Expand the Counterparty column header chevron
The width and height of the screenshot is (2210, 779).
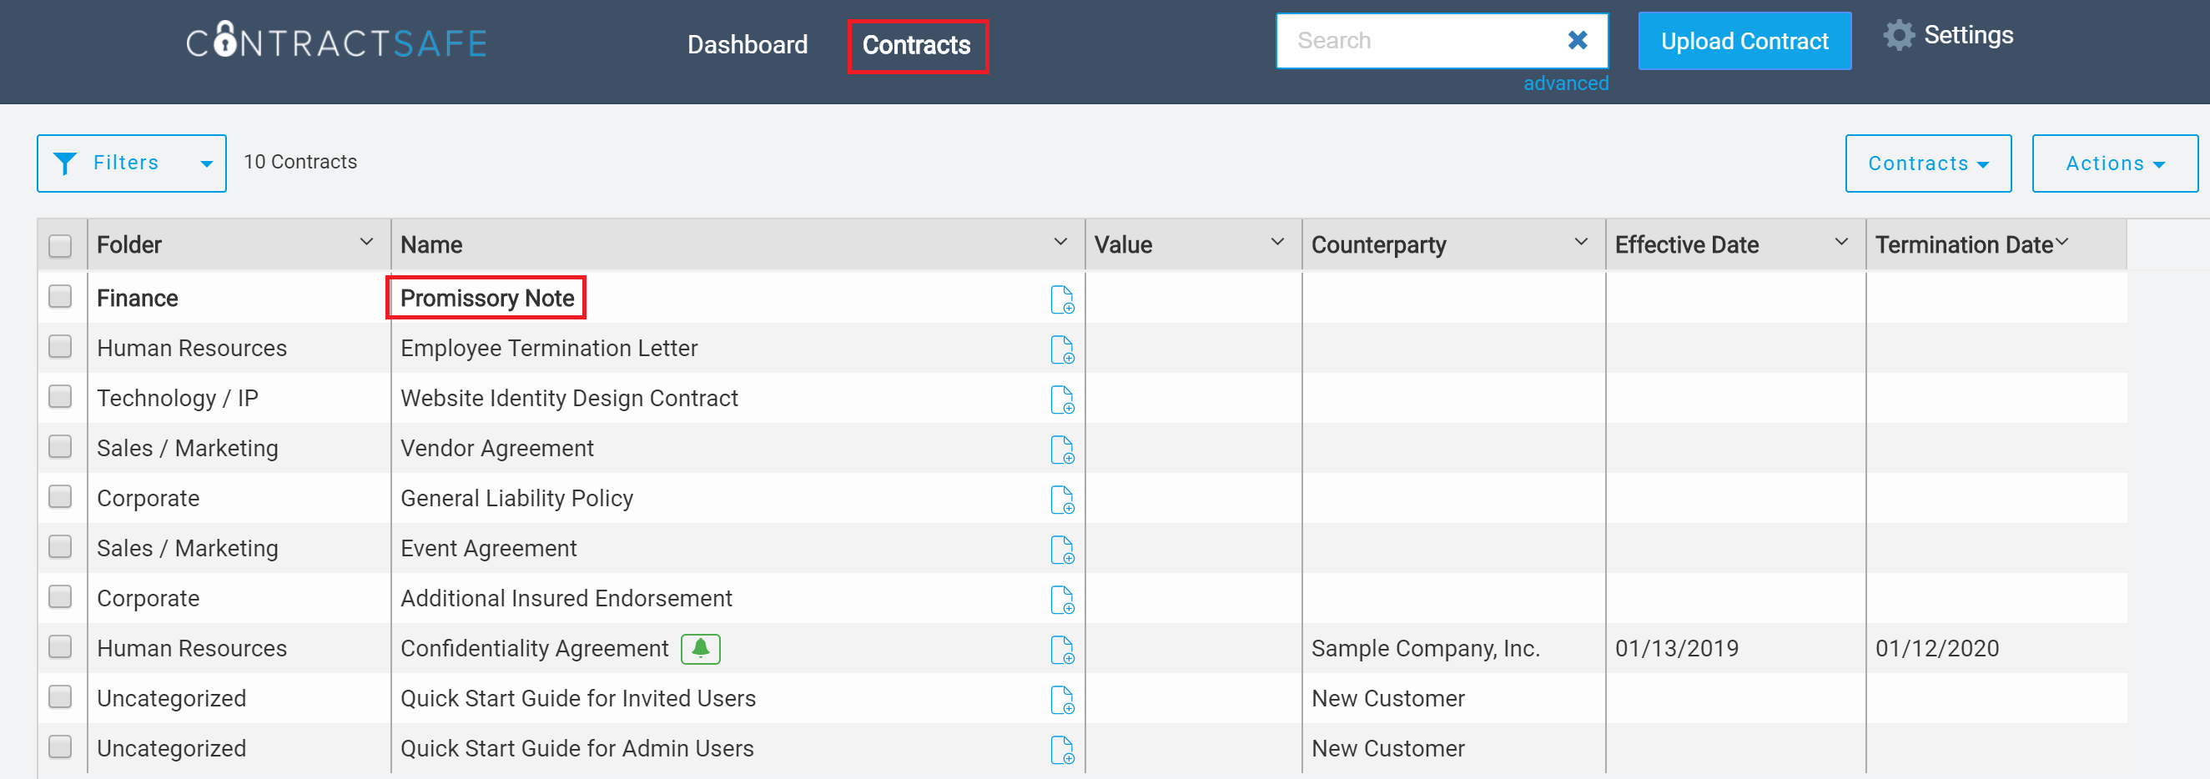pos(1581,242)
